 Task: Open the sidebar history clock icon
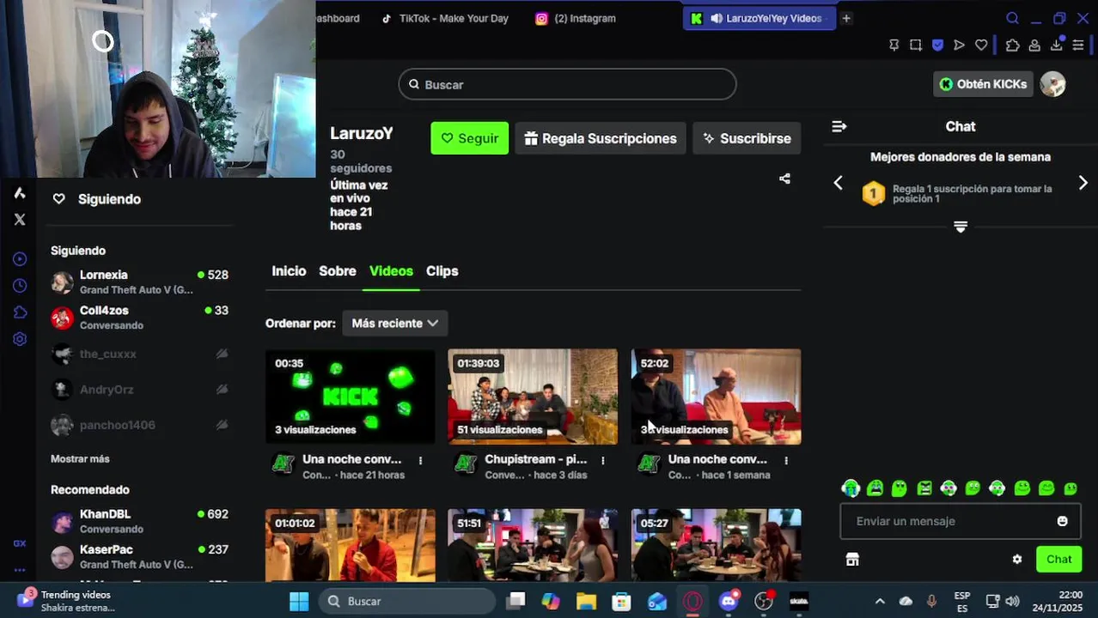20,286
